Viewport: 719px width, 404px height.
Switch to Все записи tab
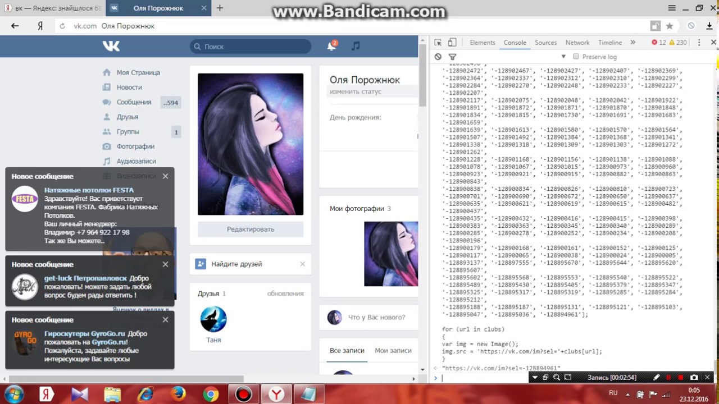(347, 351)
